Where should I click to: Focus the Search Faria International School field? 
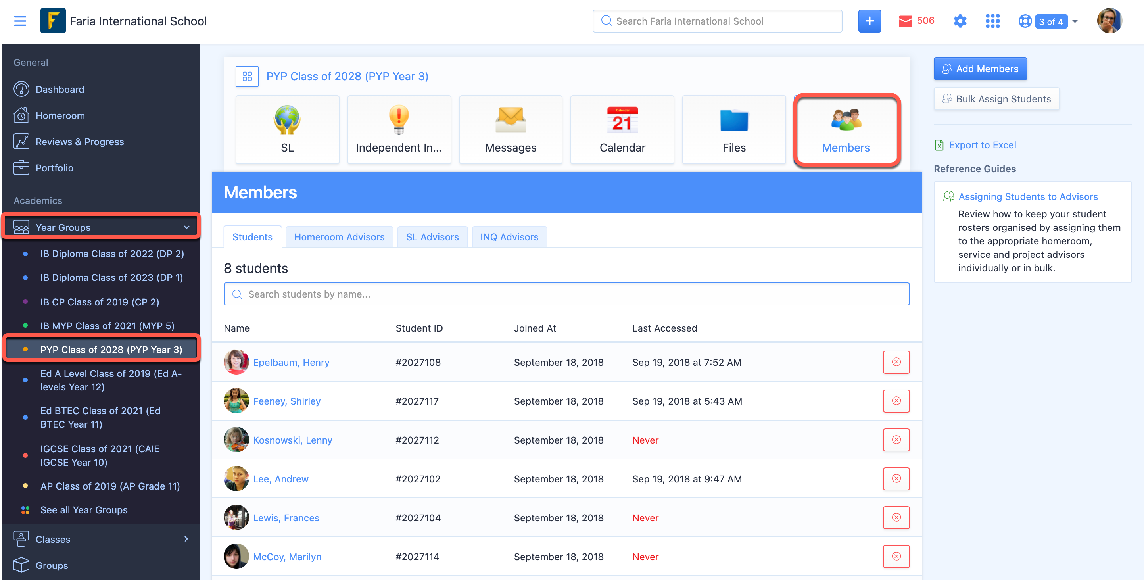point(717,21)
